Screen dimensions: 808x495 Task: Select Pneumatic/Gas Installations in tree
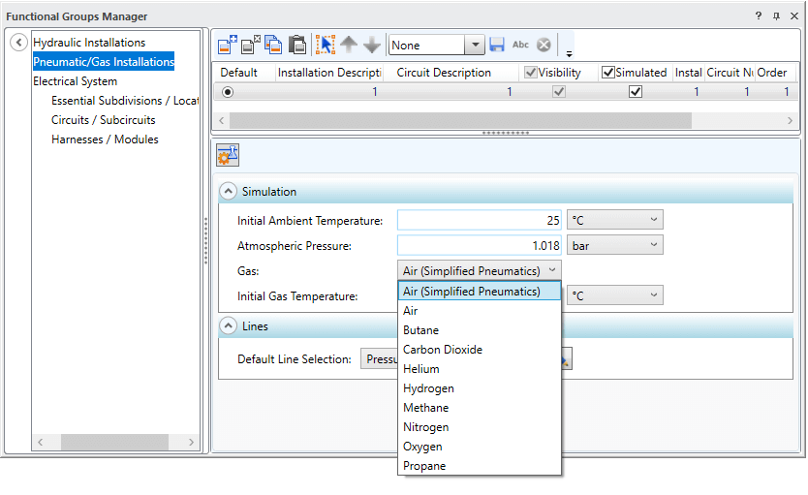coord(104,62)
